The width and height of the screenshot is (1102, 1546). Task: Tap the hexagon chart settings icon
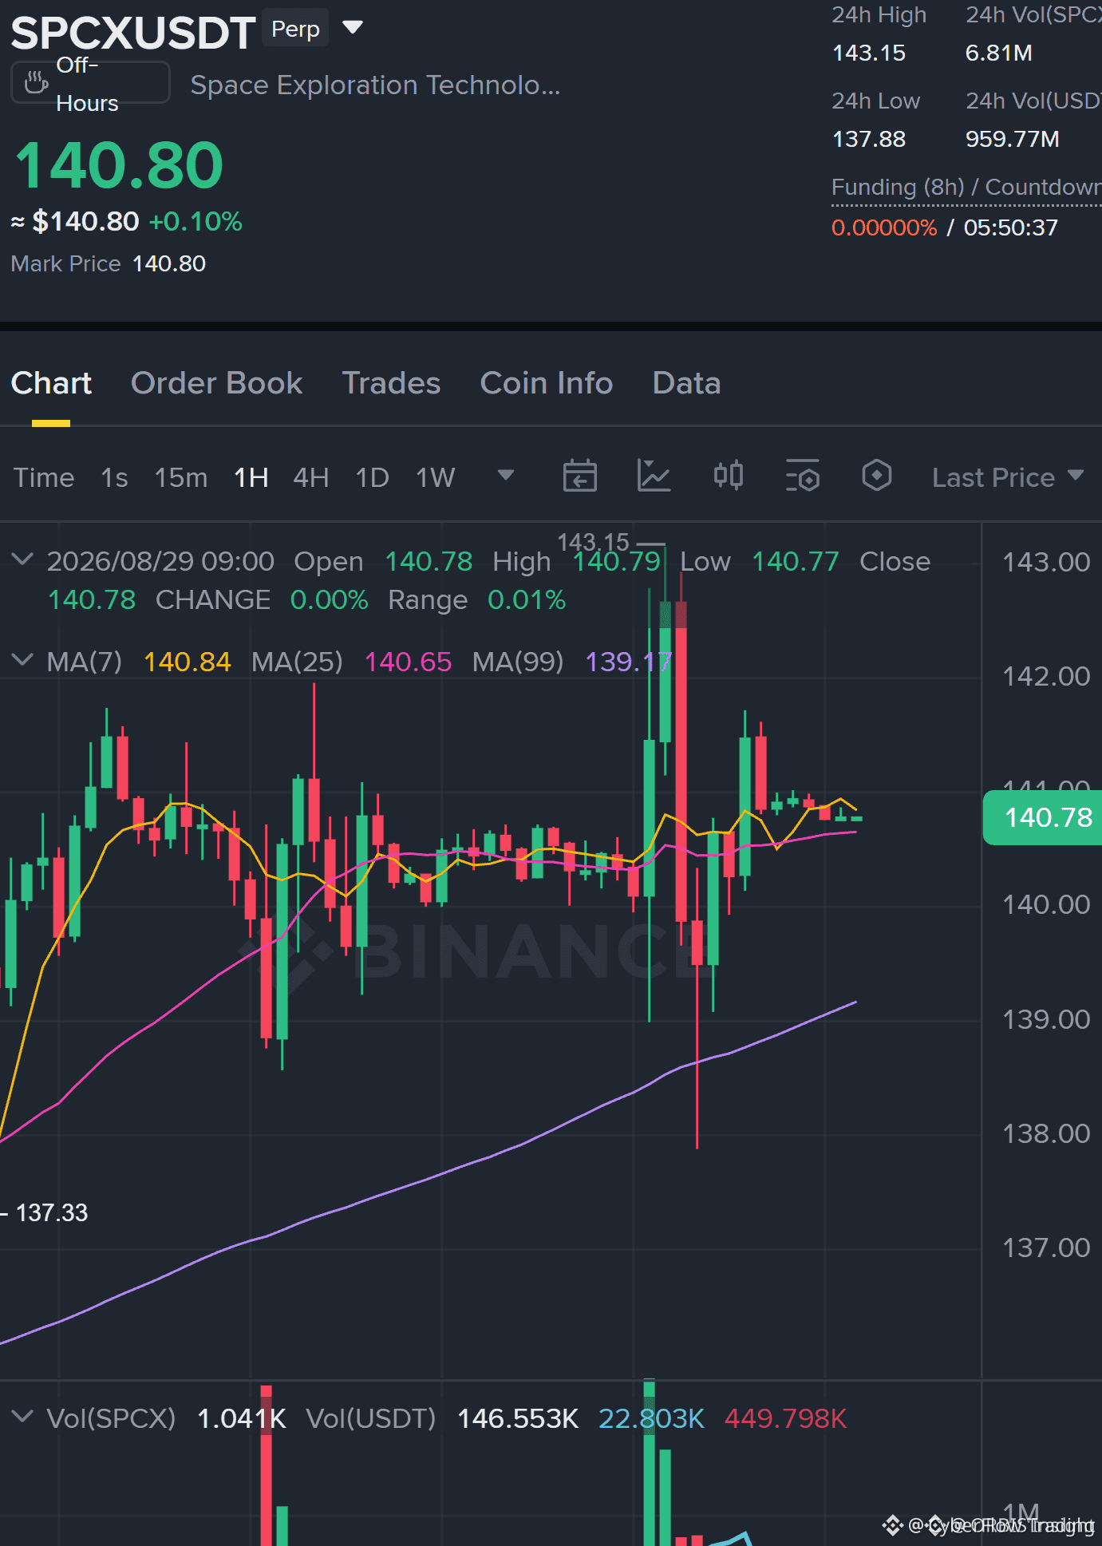(877, 476)
